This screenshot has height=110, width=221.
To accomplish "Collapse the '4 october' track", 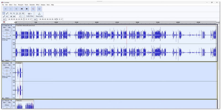I will pos(3,98).
